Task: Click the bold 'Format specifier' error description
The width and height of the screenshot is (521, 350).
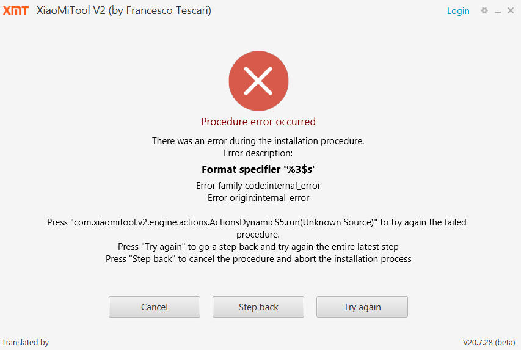Action: (x=258, y=169)
